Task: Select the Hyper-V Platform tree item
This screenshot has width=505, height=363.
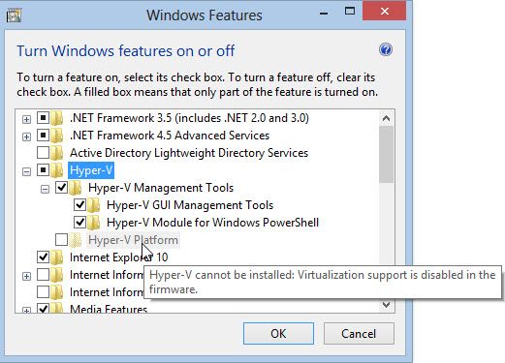Action: pyautogui.click(x=133, y=240)
